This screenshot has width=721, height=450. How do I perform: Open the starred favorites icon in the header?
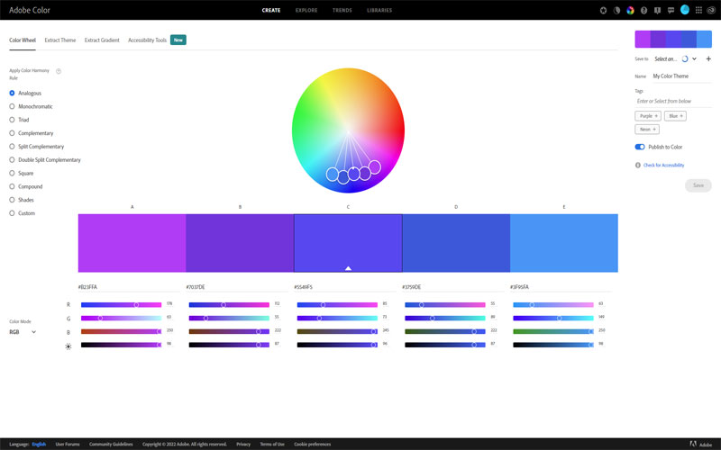tap(603, 10)
